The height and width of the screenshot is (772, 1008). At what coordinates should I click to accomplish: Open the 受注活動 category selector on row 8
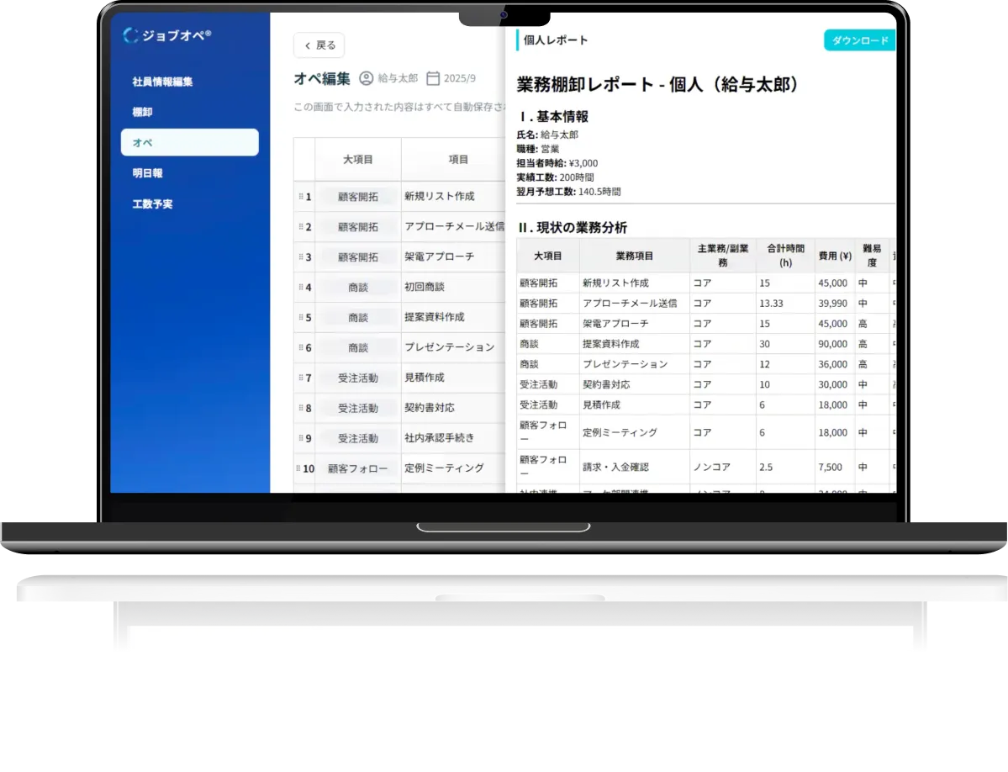(358, 408)
